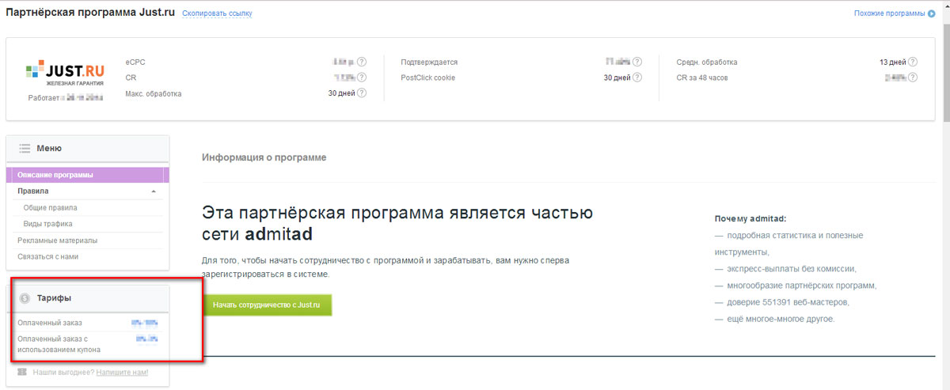Image resolution: width=950 pixels, height=390 pixels.
Task: Click help icon beside Средн. обработка
Action: (x=913, y=62)
